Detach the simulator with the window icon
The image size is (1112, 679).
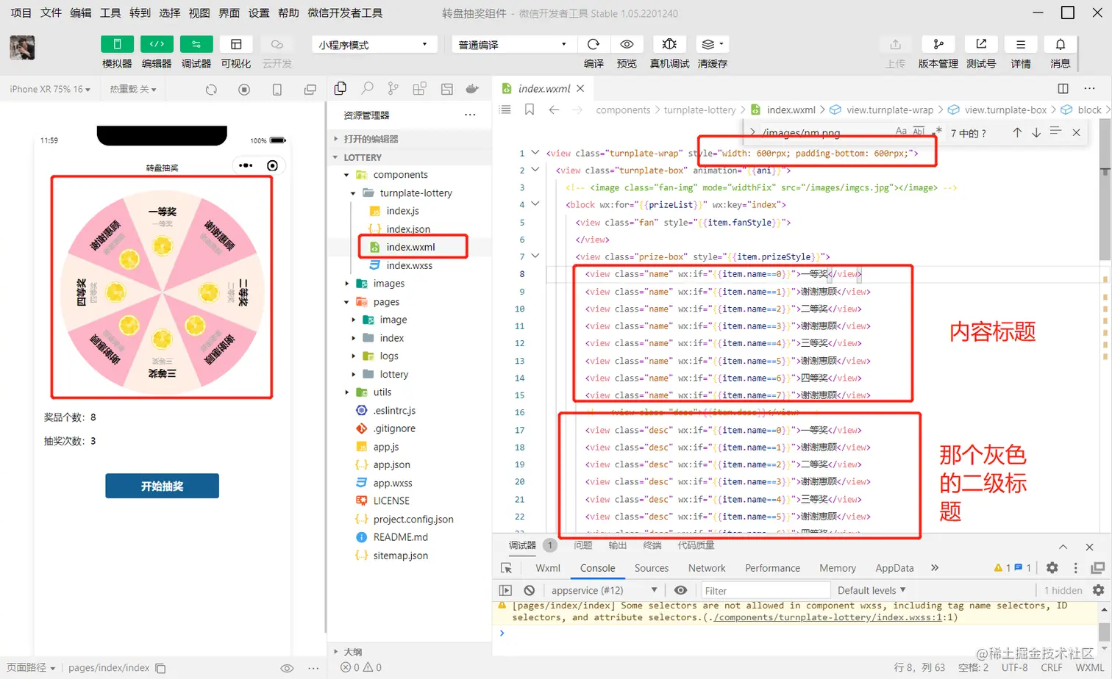310,90
